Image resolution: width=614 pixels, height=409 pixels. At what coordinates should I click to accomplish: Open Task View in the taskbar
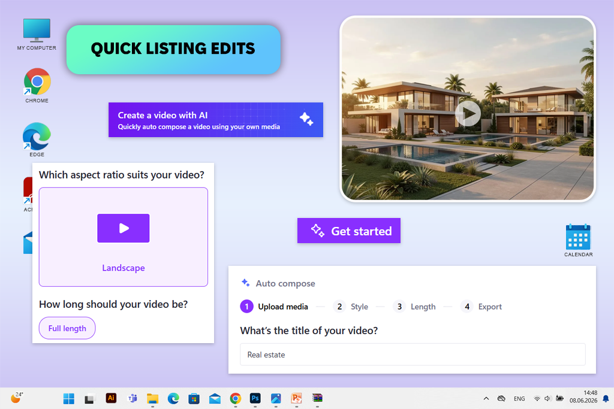coord(90,398)
